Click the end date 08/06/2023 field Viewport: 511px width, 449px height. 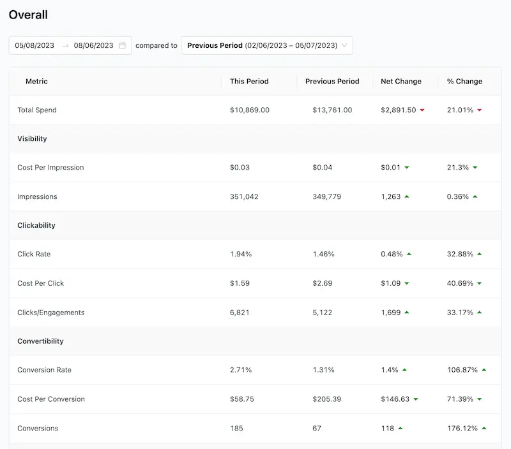coord(93,45)
